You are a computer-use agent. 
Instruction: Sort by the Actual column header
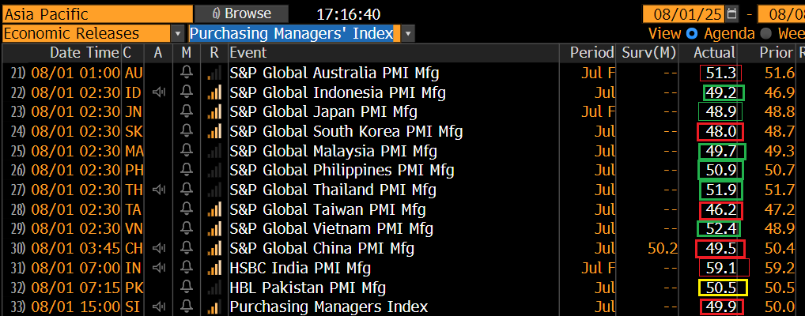coord(714,52)
